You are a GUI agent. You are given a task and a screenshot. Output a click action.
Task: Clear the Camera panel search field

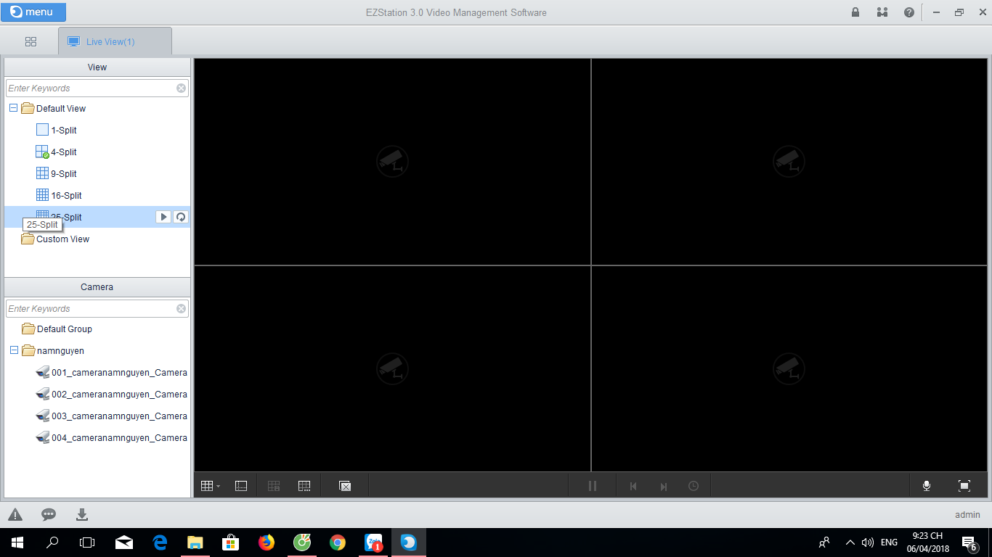[x=182, y=309]
